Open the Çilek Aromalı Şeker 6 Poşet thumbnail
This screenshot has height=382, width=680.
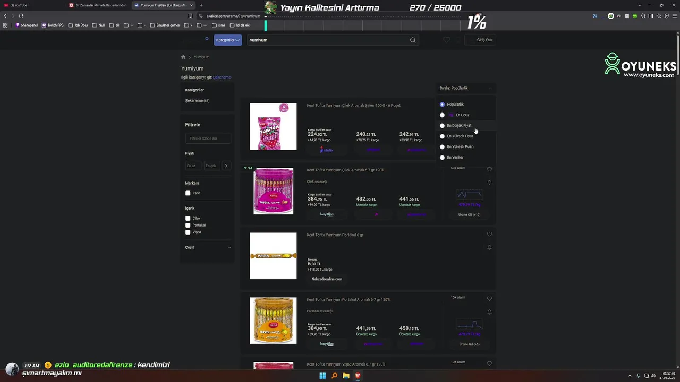tap(274, 126)
